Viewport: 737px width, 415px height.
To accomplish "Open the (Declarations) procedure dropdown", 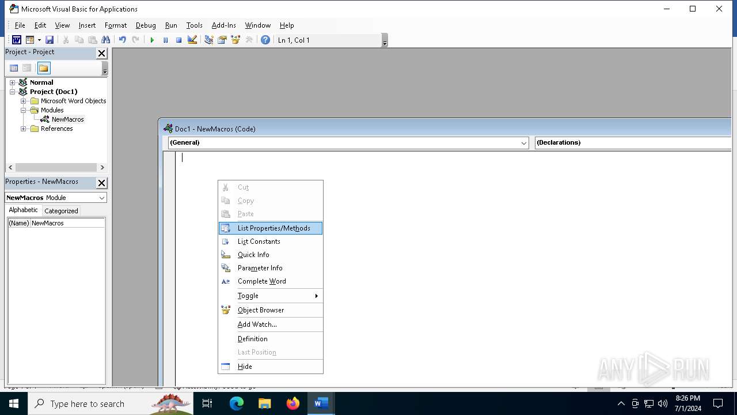I will (633, 143).
